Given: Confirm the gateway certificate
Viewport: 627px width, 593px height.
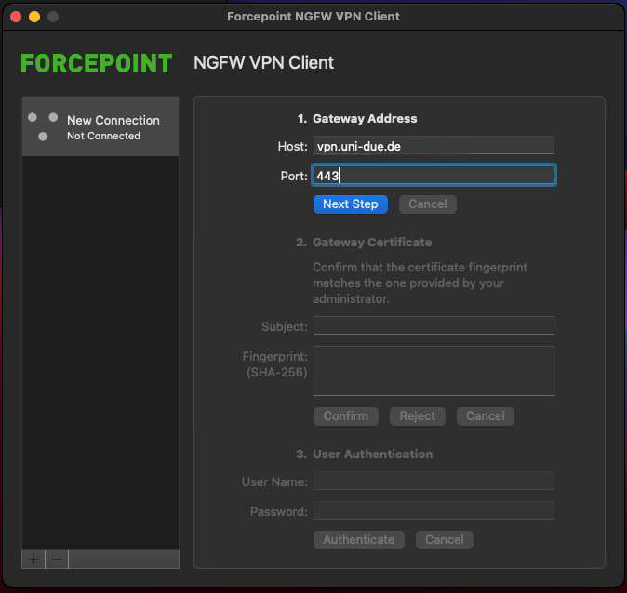Looking at the screenshot, I should tap(345, 416).
